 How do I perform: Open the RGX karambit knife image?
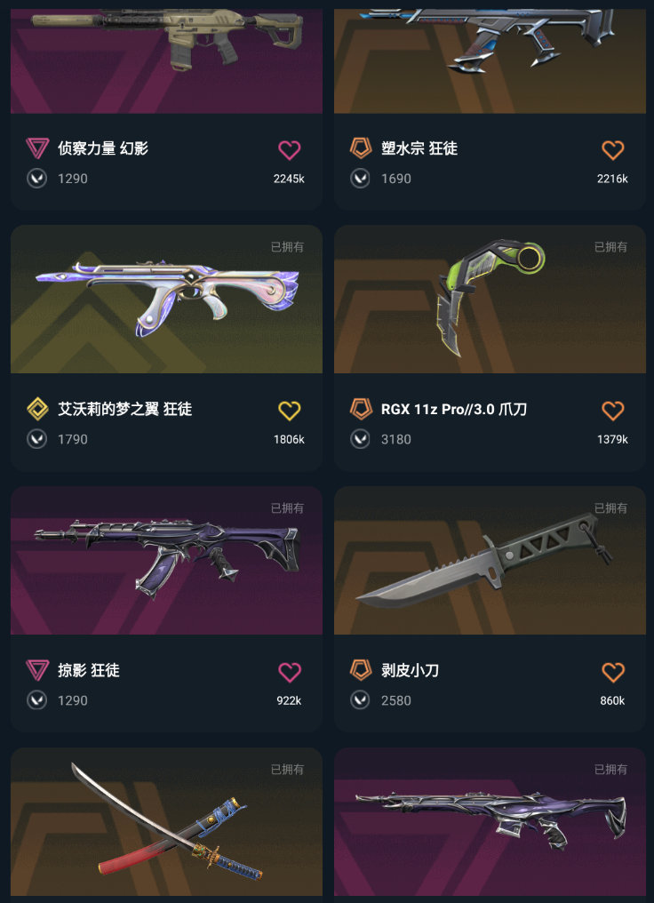coord(490,299)
